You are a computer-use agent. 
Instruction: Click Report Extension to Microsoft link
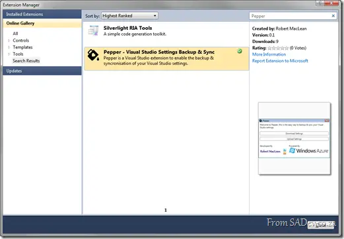[280, 61]
